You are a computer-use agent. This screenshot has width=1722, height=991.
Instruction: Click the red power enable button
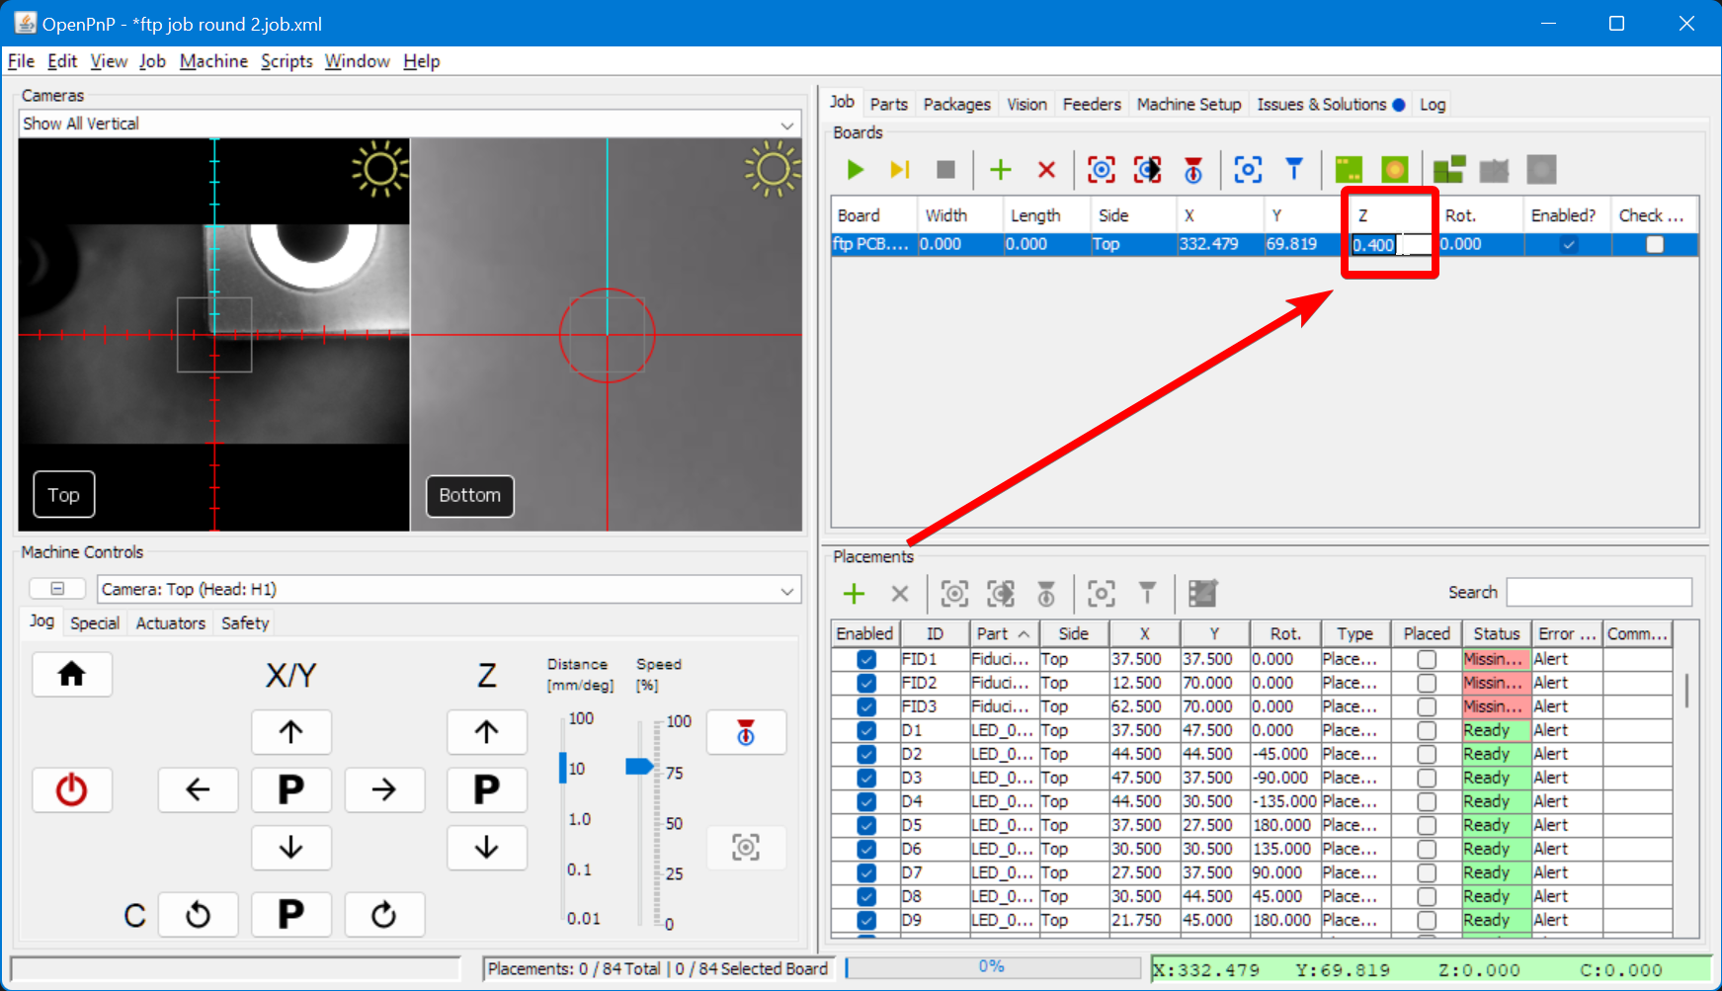point(71,789)
